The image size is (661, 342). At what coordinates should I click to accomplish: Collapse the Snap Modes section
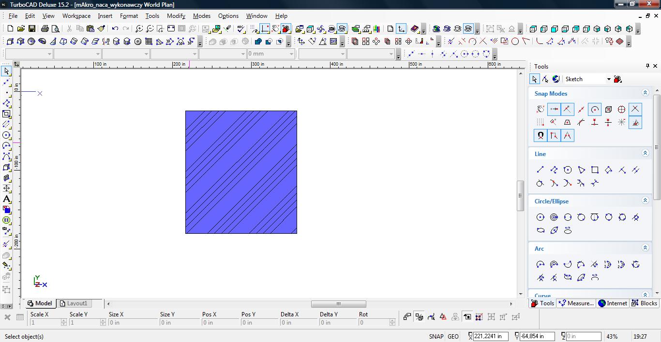pos(645,93)
